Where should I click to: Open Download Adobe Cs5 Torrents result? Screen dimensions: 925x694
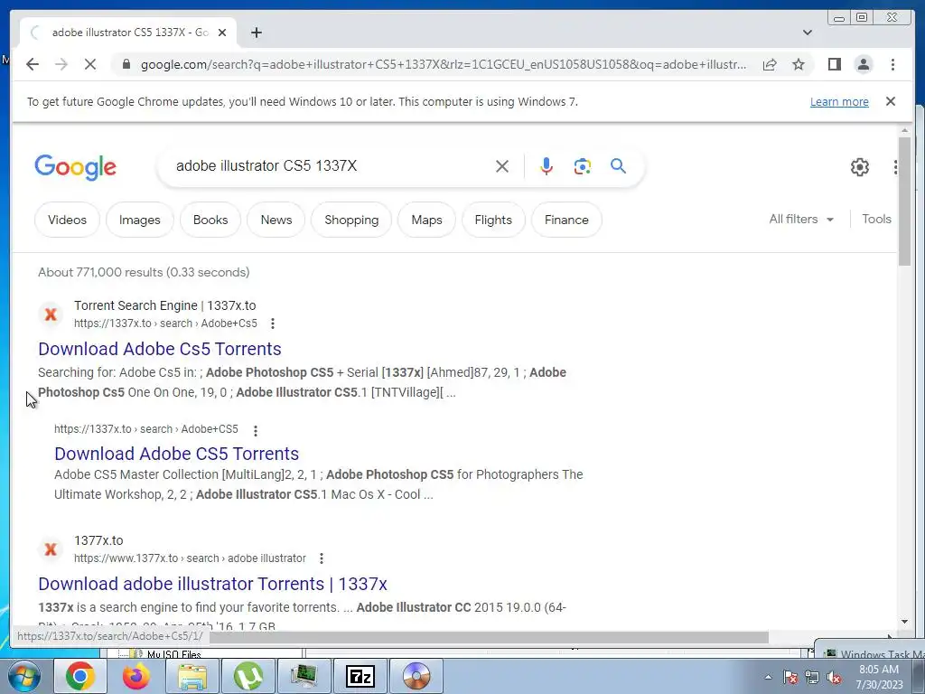point(159,349)
